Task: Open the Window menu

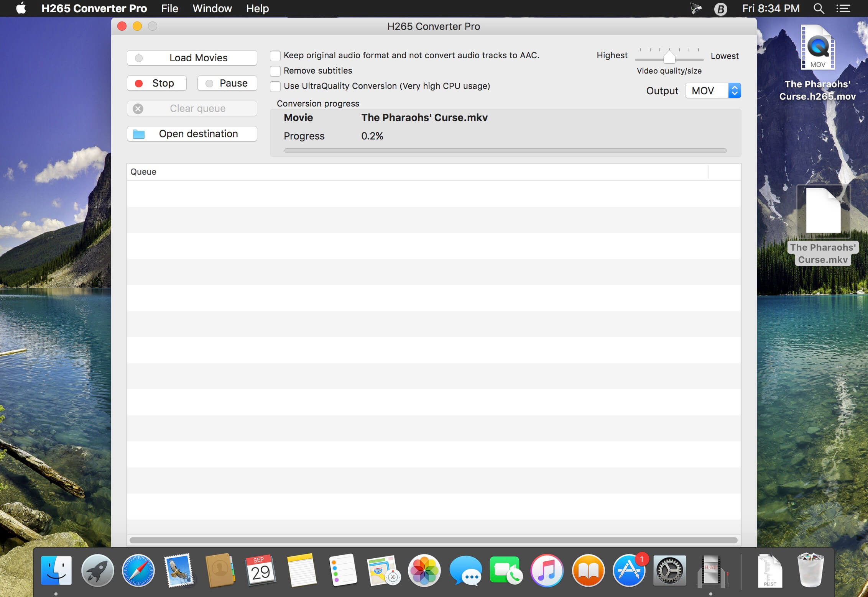Action: point(212,8)
